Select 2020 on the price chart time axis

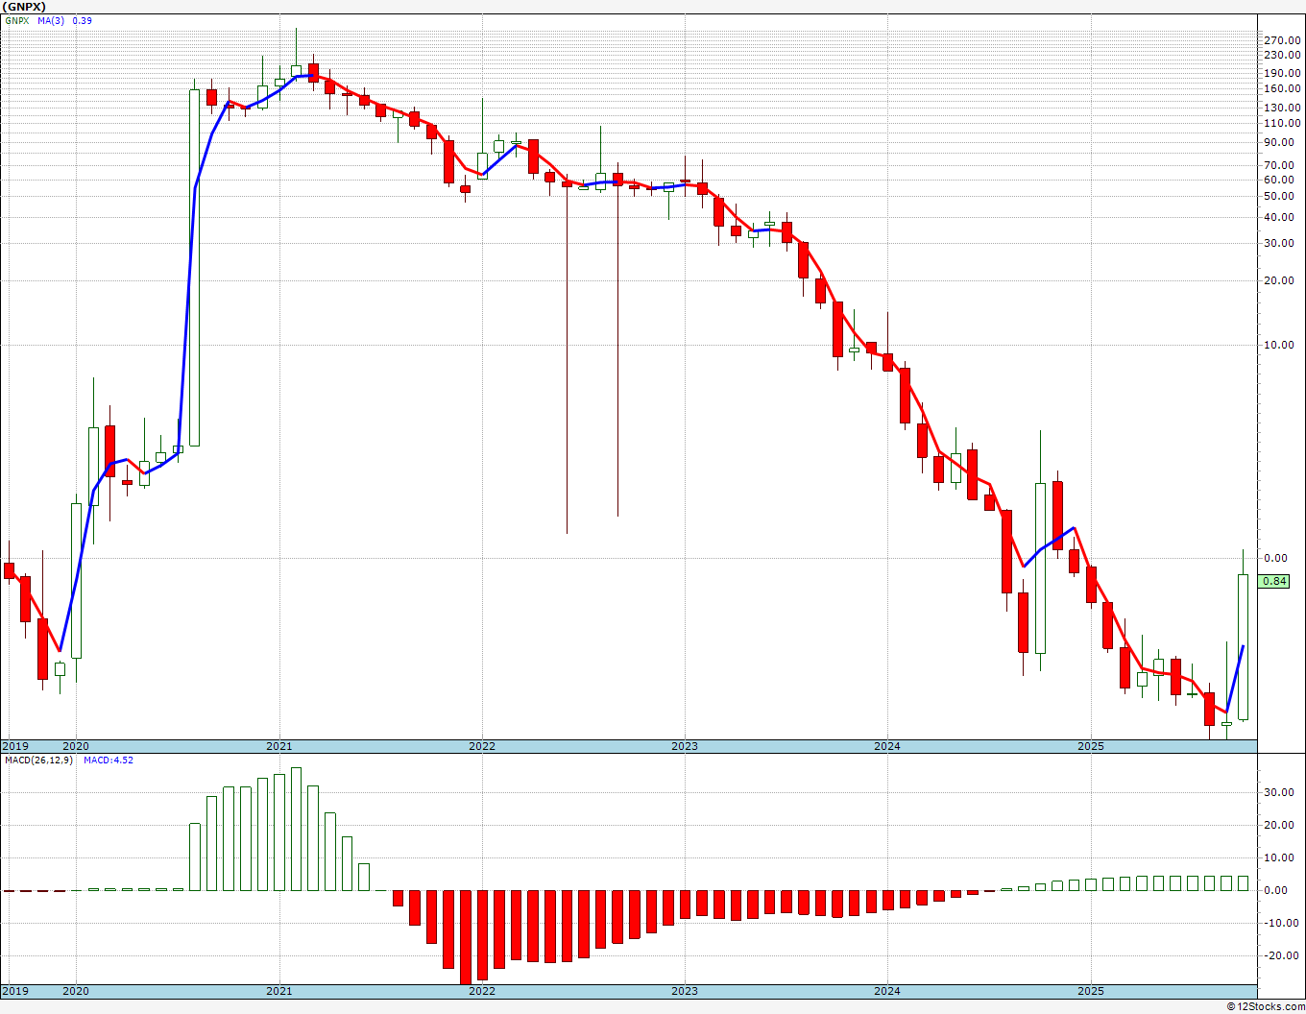coord(76,746)
